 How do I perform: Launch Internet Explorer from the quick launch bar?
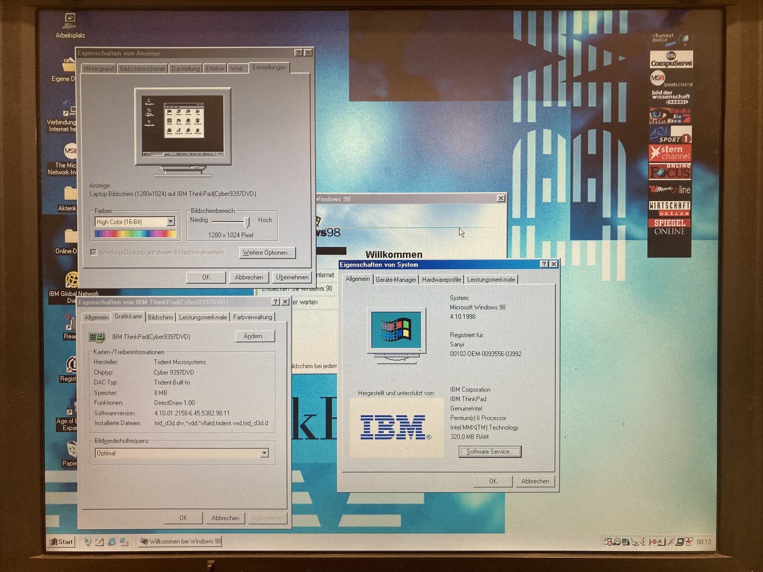coord(112,542)
